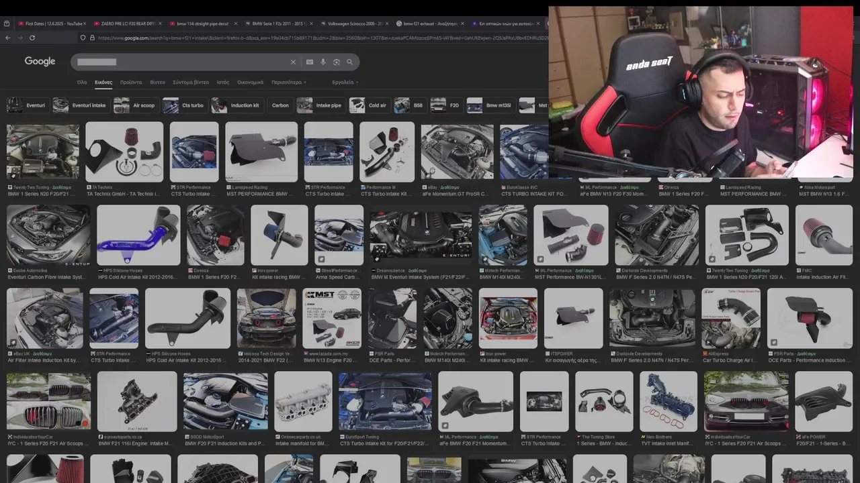The image size is (860, 483).
Task: Open the MST lazada.com.my product image
Action: point(332,318)
